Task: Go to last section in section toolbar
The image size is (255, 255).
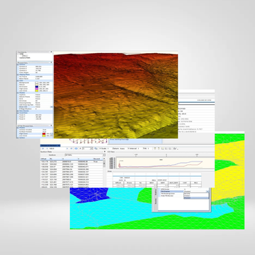Action: click(72, 148)
